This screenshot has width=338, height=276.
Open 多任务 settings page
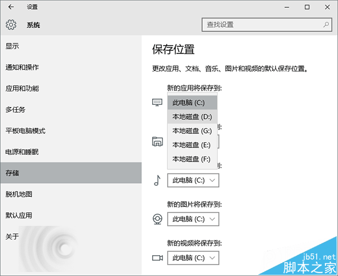point(71,109)
